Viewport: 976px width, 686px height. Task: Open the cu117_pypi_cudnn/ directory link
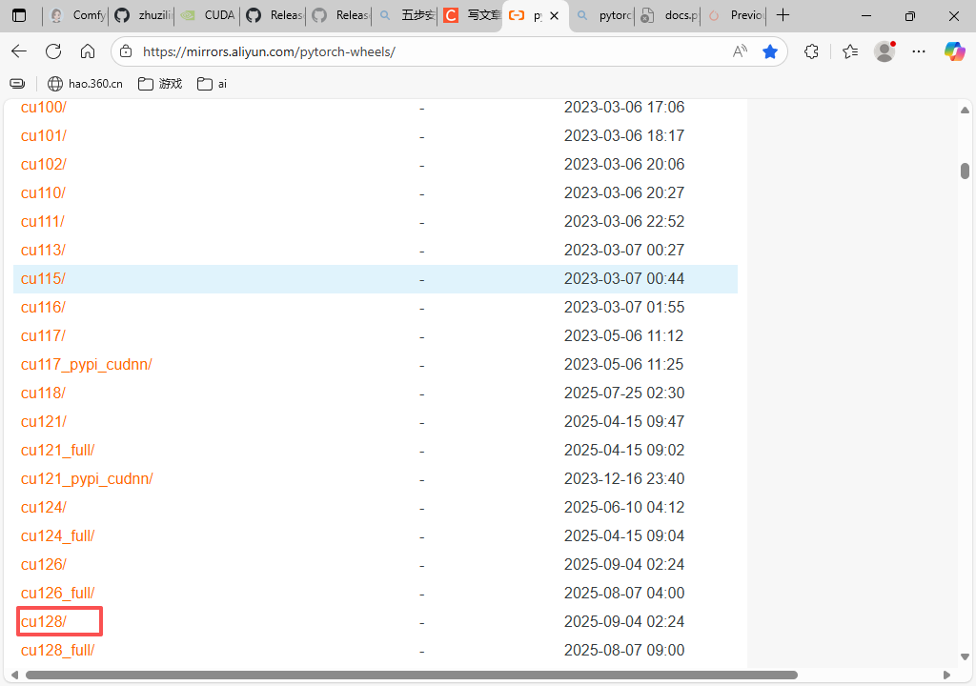(x=87, y=364)
